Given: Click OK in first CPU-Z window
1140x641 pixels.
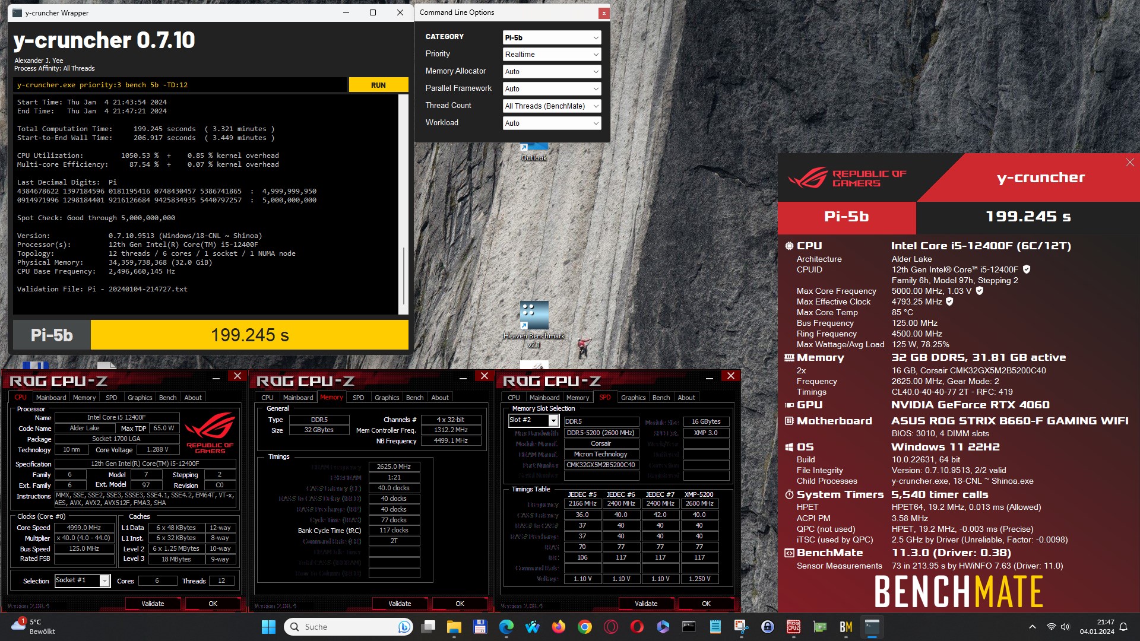Looking at the screenshot, I should pos(213,604).
